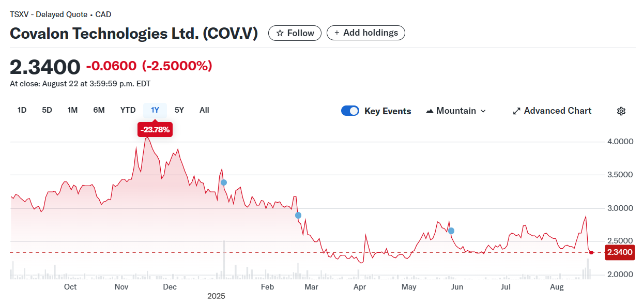This screenshot has width=643, height=304.
Task: Click the 4.0000 y-axis label
Action: [619, 142]
